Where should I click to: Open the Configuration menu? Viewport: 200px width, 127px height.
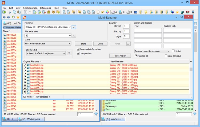tap(30, 8)
